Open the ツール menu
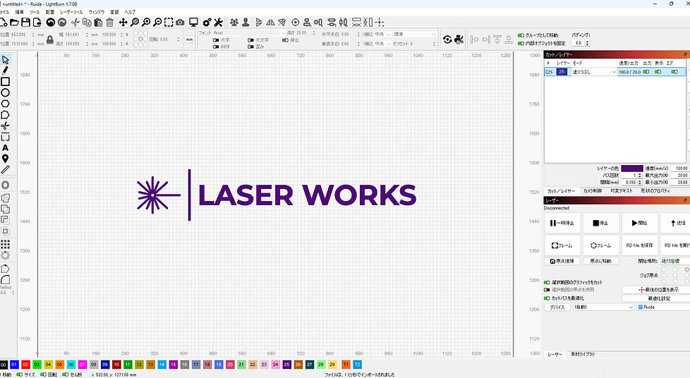Screen dimensions: 690x378 (35, 12)
